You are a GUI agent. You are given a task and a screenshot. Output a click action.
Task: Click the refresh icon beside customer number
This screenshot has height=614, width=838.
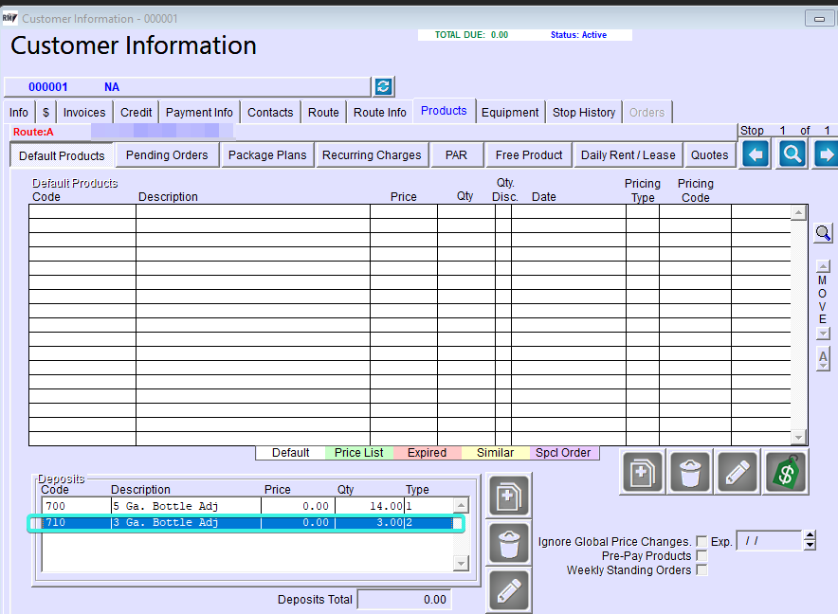(x=383, y=86)
